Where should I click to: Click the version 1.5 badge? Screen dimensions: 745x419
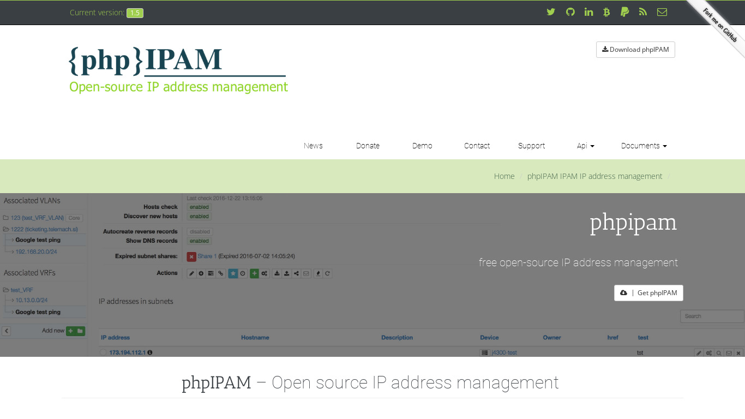point(135,13)
